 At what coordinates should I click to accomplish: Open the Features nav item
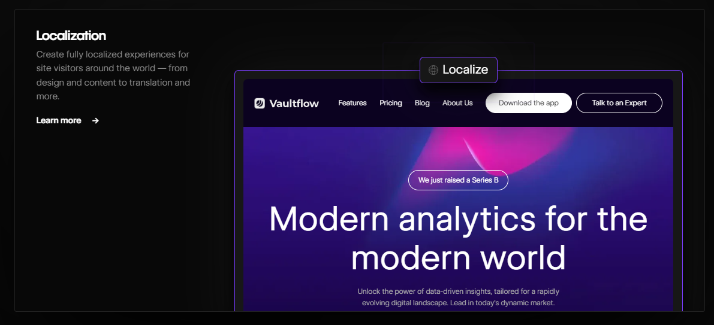tap(353, 103)
